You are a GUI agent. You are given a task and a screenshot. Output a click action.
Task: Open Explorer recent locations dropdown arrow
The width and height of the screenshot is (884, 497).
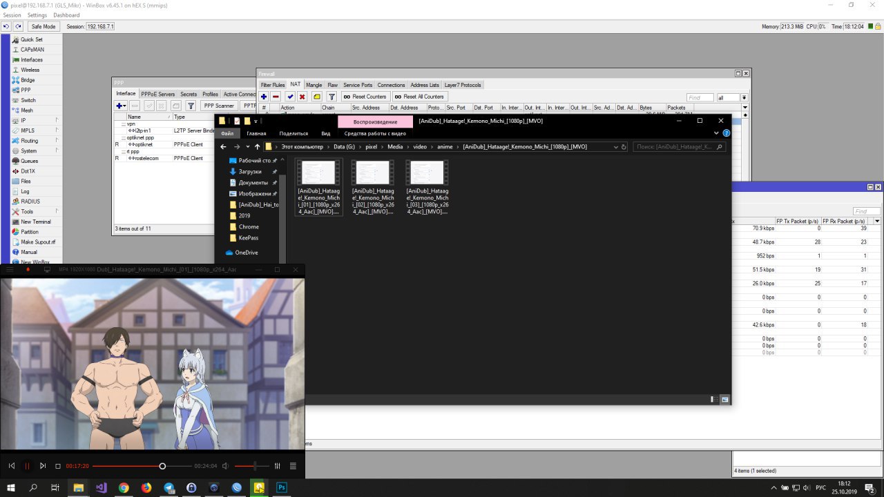[247, 147]
